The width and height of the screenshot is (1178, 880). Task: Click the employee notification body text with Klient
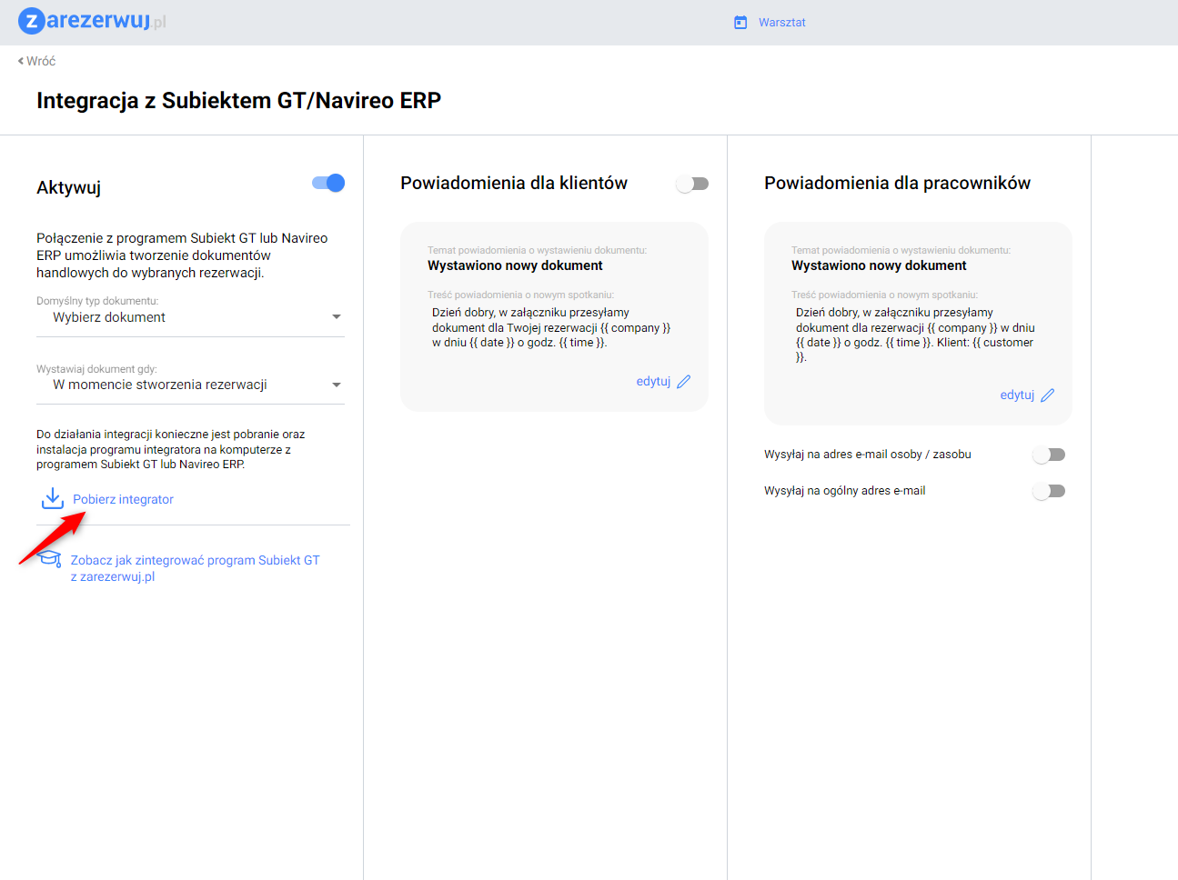pos(915,335)
